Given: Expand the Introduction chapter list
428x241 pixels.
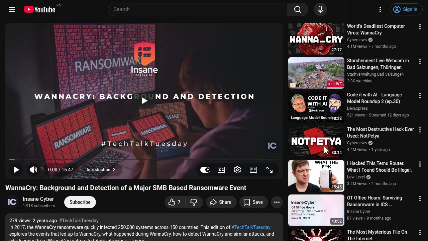Looking at the screenshot, I should click(101, 170).
